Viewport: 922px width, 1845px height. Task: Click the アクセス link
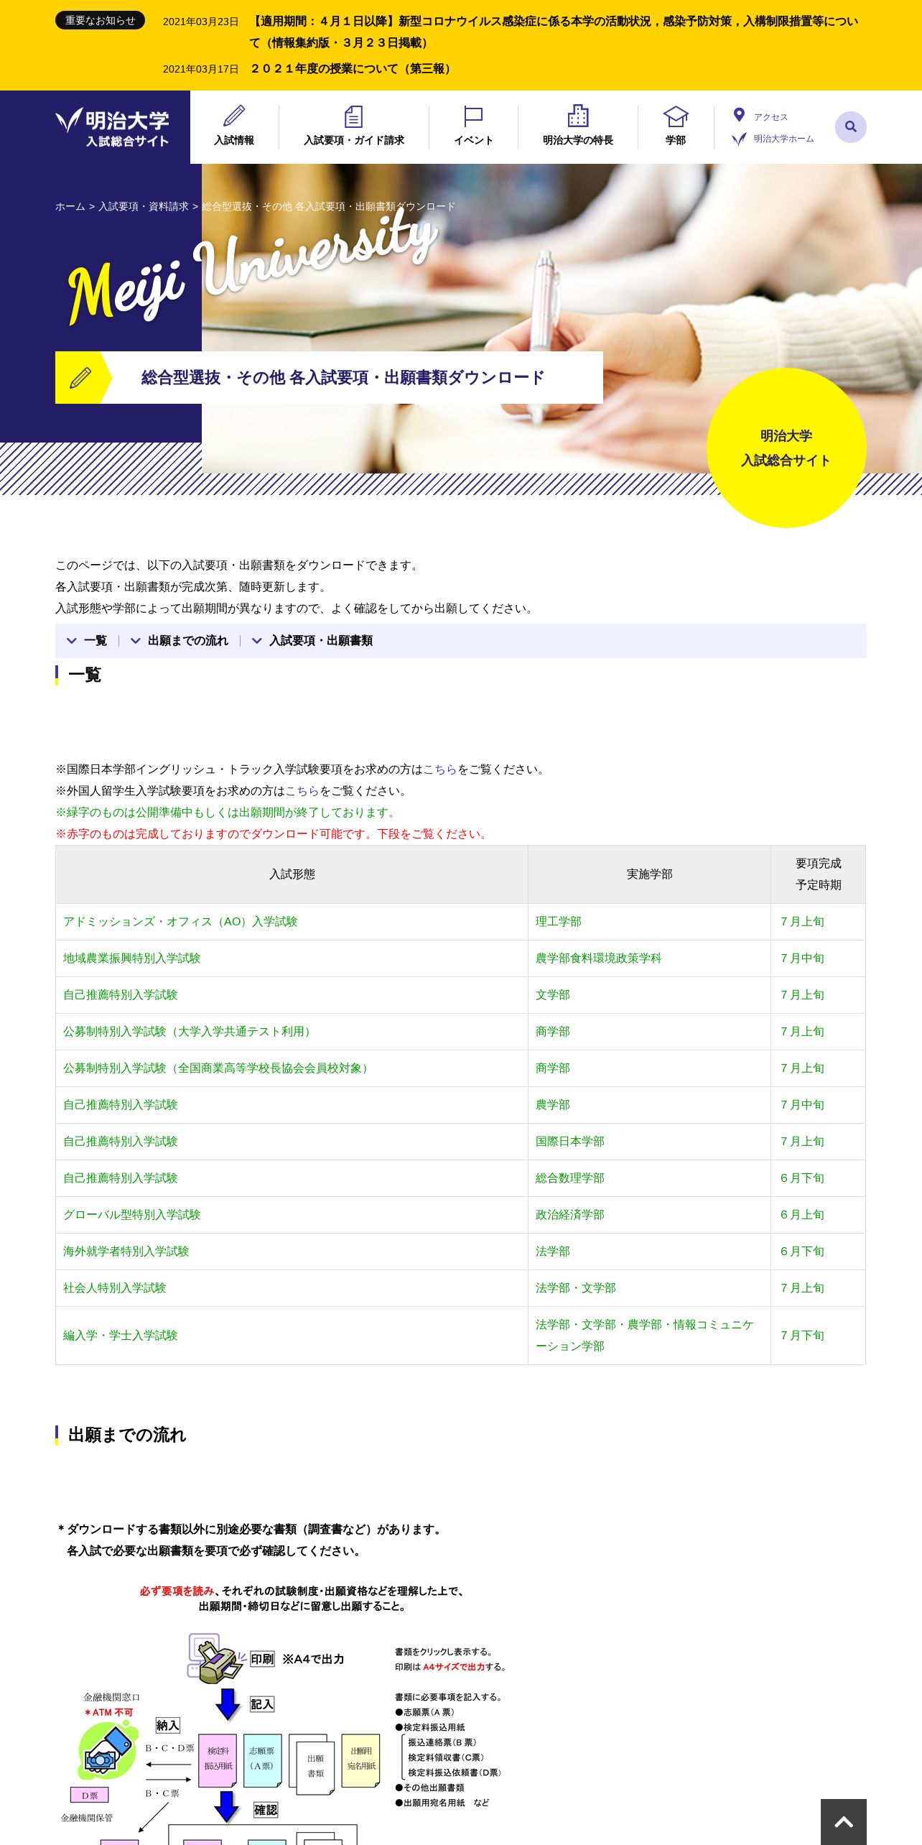coord(770,117)
